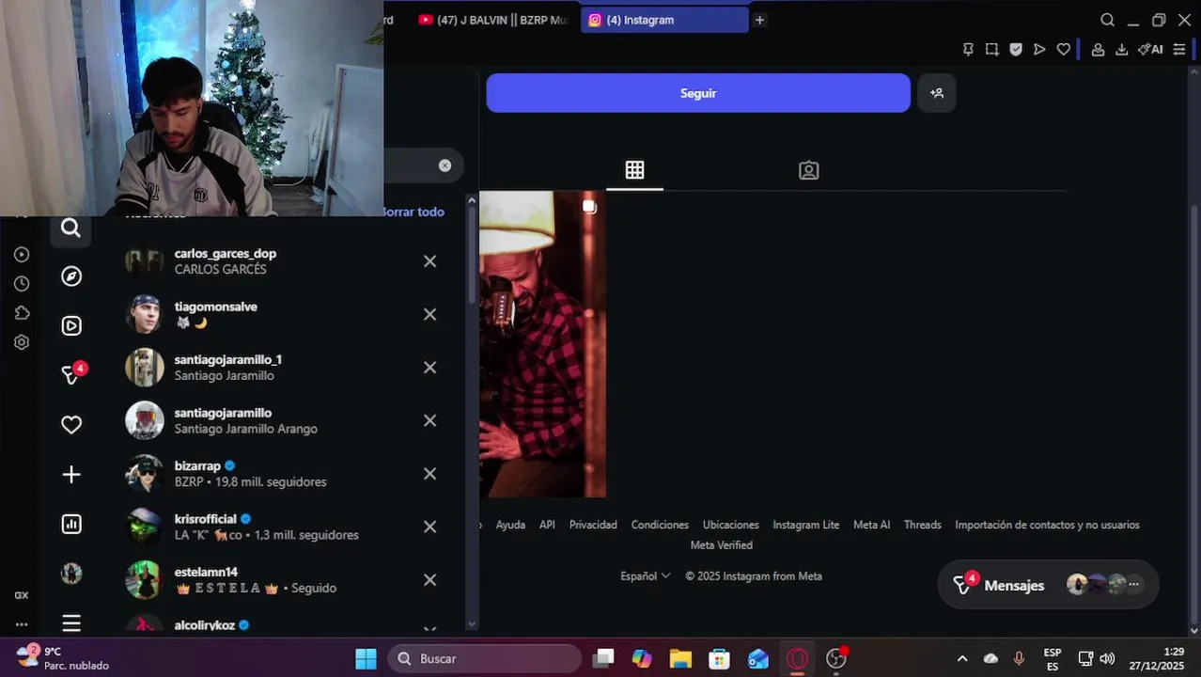
Task: Open the Instagram Lite footer link
Action: (x=805, y=525)
